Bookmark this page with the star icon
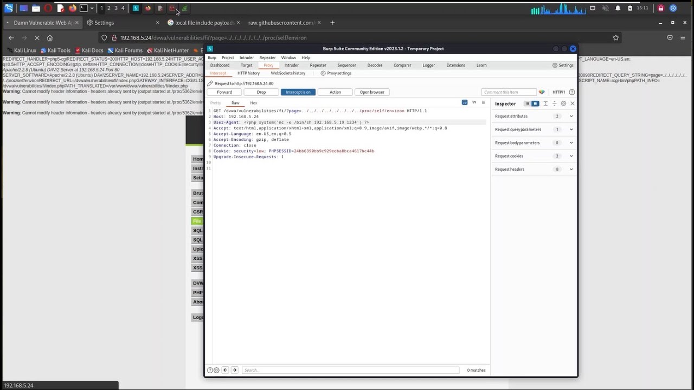 click(x=615, y=38)
